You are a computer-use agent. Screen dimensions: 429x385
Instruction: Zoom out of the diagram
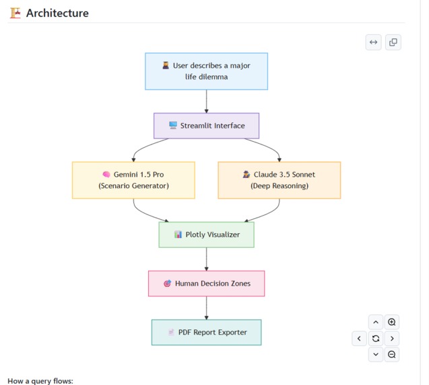coord(391,354)
